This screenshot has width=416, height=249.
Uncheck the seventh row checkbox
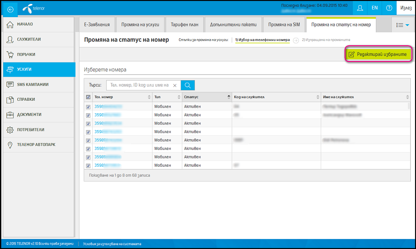(x=88, y=157)
